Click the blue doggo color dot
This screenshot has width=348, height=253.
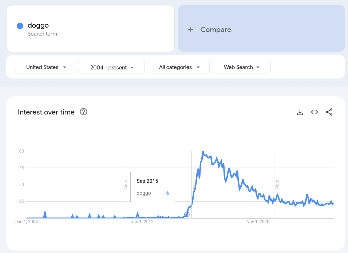click(20, 26)
